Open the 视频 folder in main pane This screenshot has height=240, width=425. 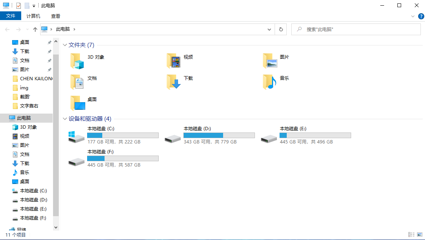tap(173, 61)
